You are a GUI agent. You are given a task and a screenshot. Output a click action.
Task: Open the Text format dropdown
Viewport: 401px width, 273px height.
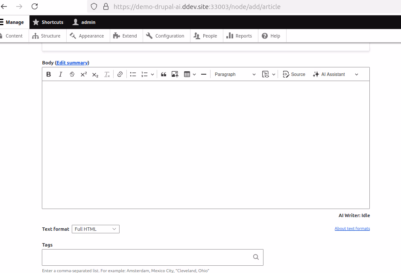coord(96,229)
